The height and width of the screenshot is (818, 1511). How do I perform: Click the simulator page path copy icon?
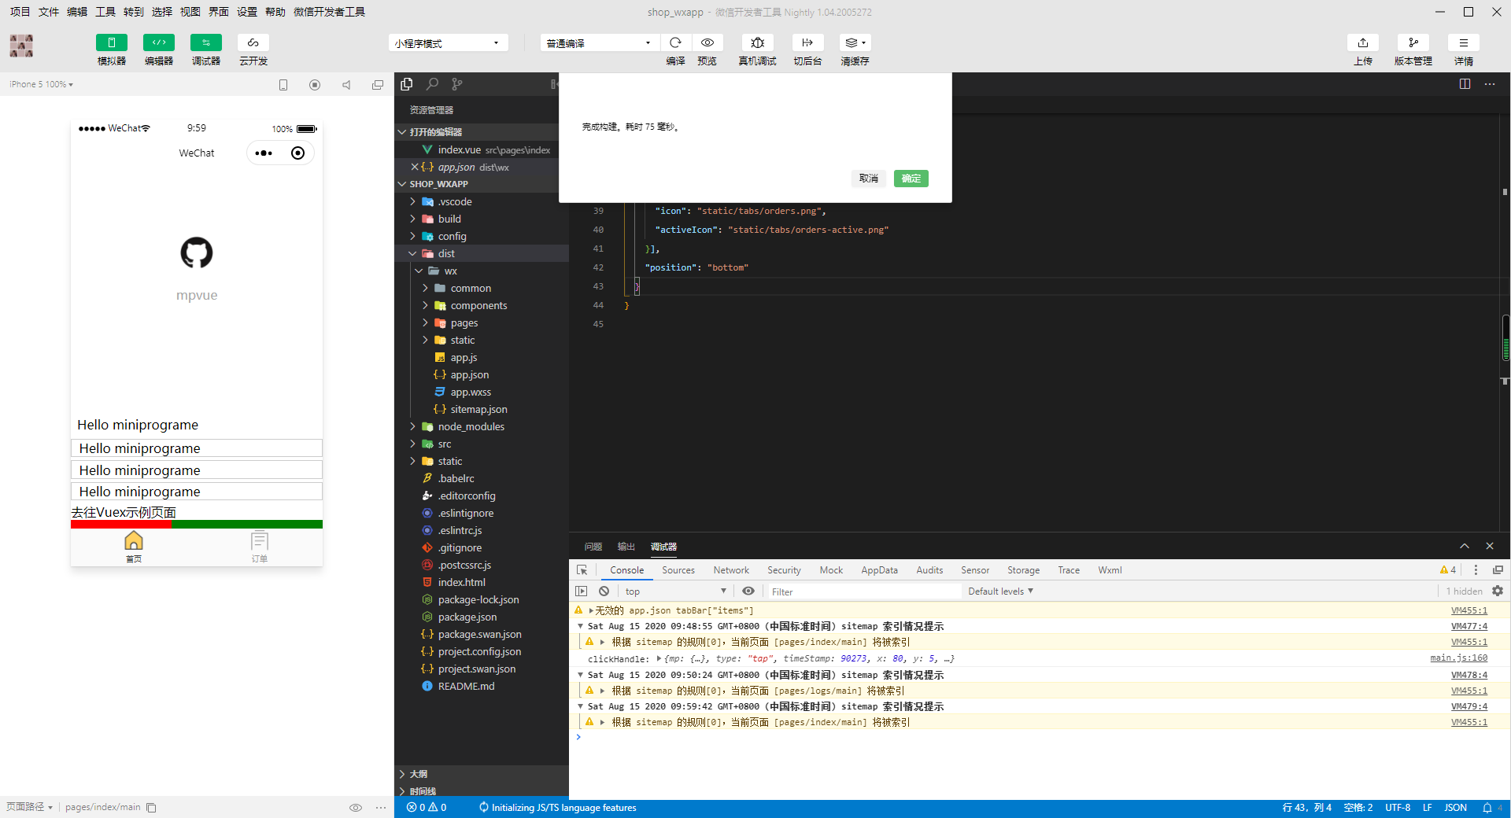[x=151, y=807]
